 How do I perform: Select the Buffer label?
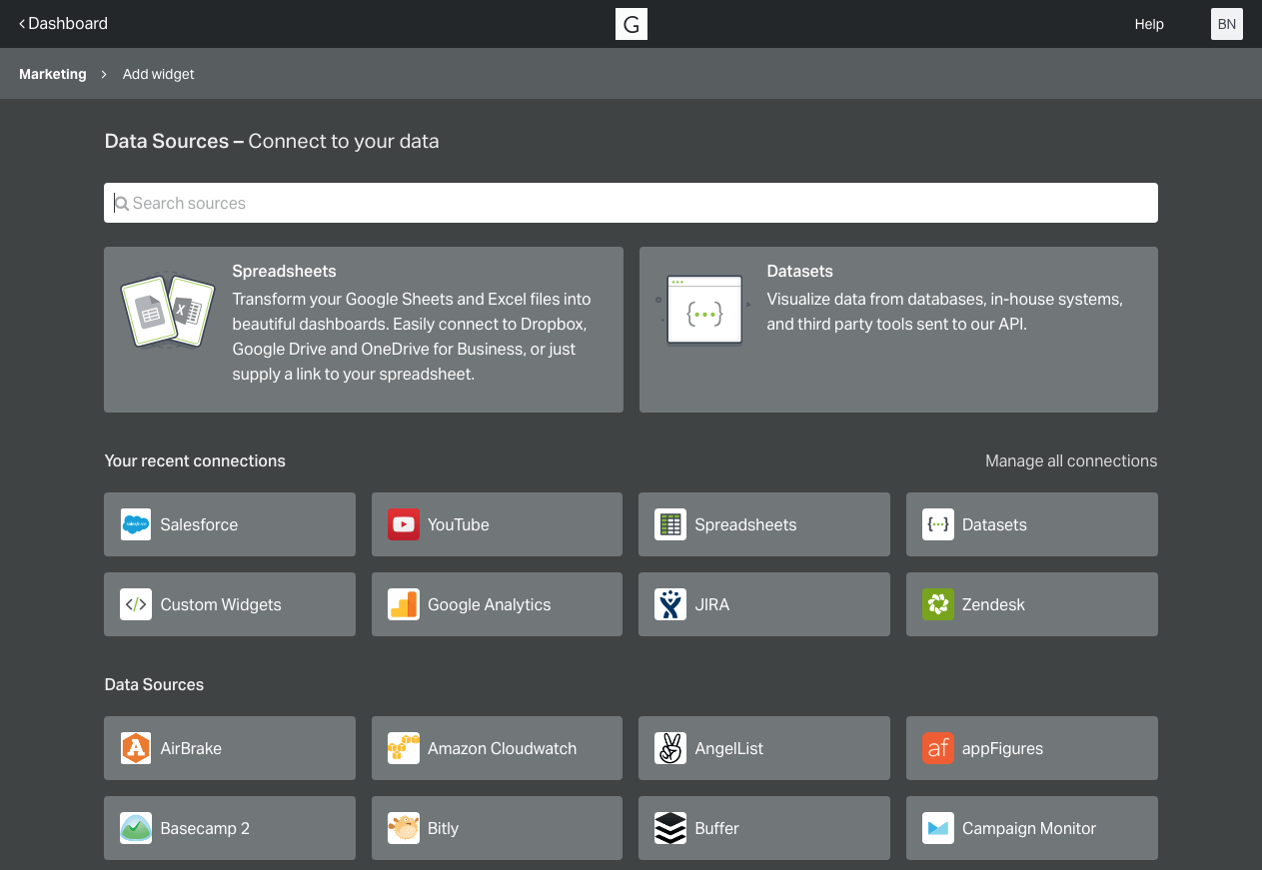(717, 828)
